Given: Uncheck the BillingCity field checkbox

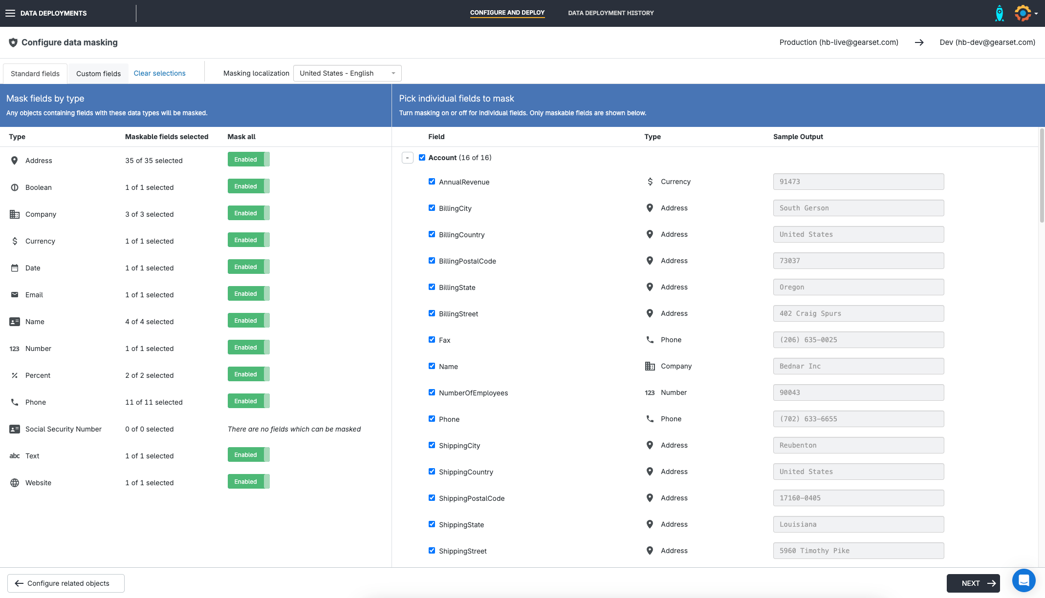Looking at the screenshot, I should pyautogui.click(x=432, y=208).
